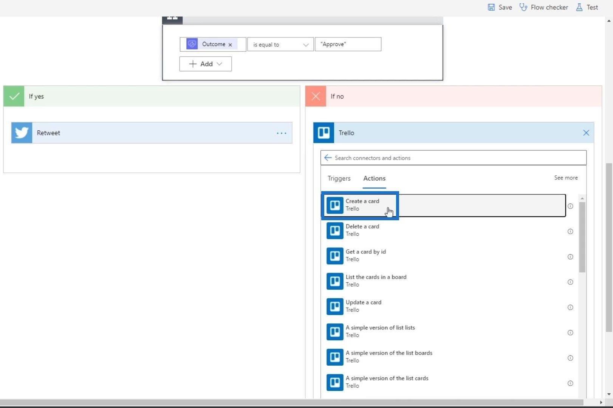Show info for Create a card
The image size is (613, 408).
pos(570,206)
